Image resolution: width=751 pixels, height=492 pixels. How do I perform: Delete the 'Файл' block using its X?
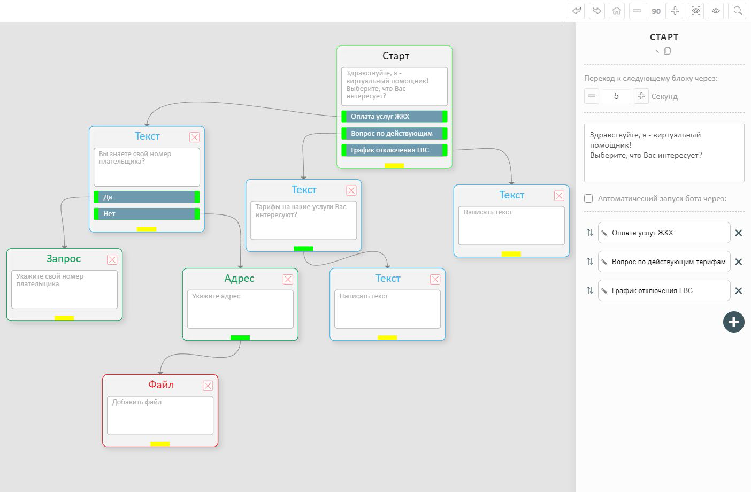(x=208, y=386)
